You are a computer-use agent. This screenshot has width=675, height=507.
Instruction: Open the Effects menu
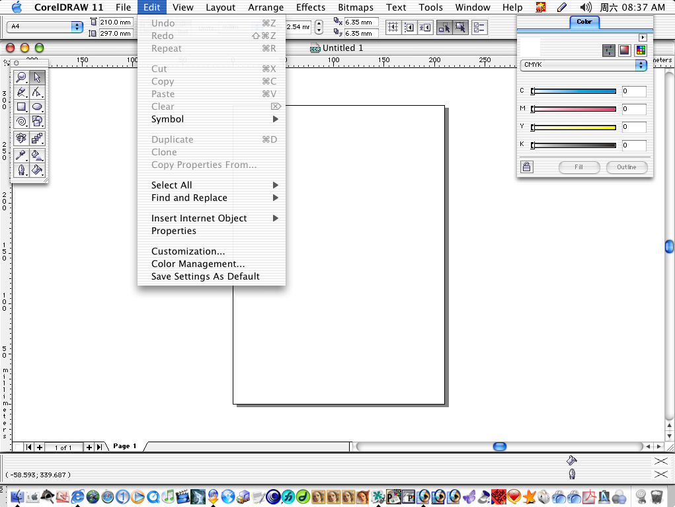(x=310, y=7)
